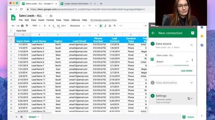Open the Keep notes side panel icon
Viewport: 215px width, 120px height.
click(x=202, y=36)
